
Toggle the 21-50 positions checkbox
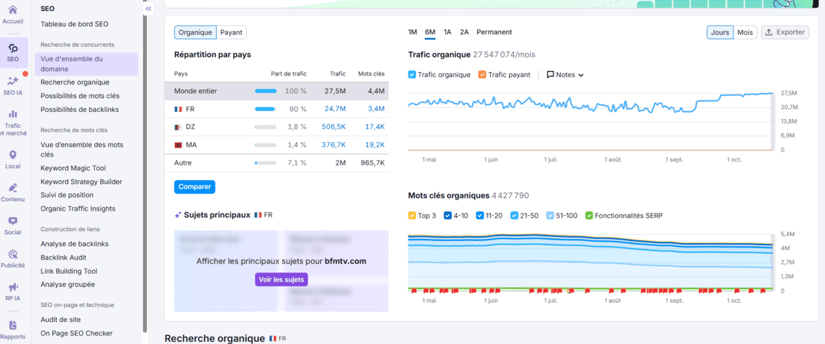[515, 216]
